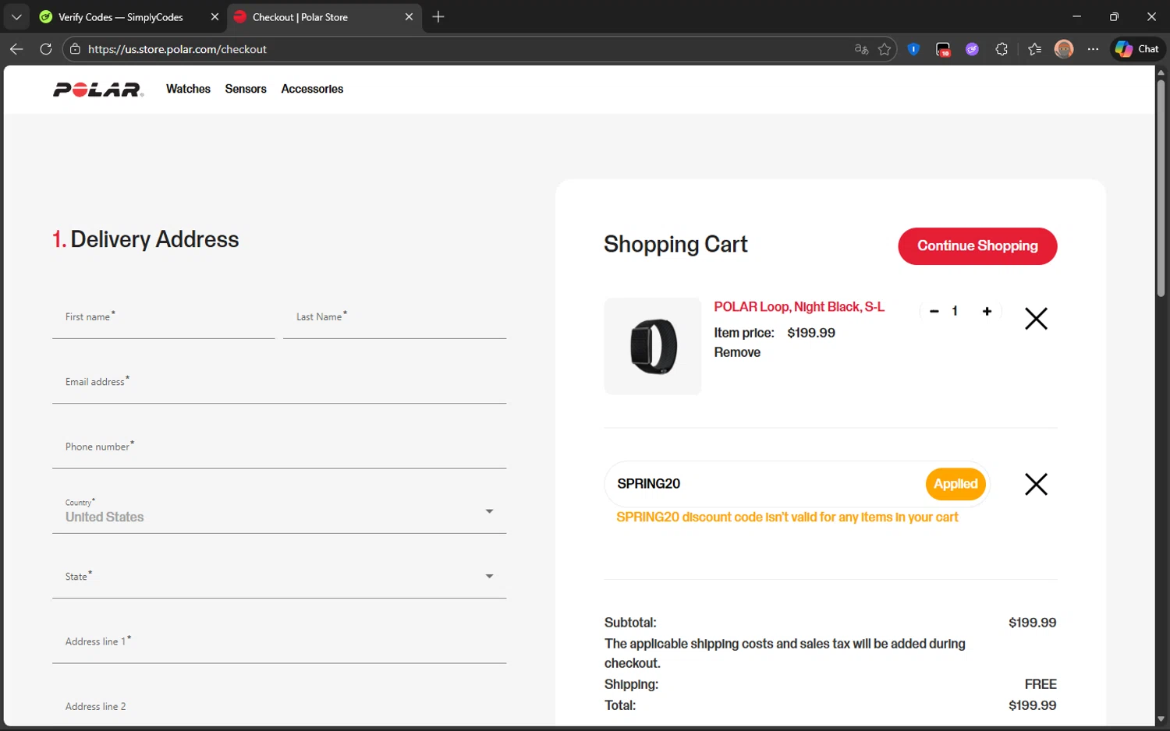Go to the Polar logo home link
1170x731 pixels.
pos(98,90)
